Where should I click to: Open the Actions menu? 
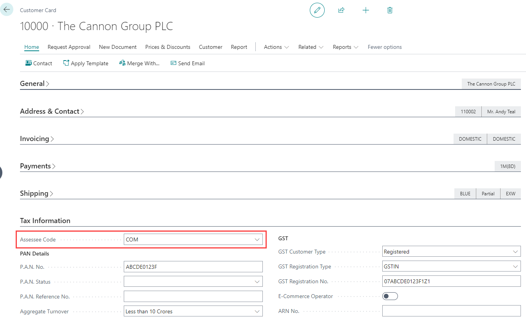276,47
